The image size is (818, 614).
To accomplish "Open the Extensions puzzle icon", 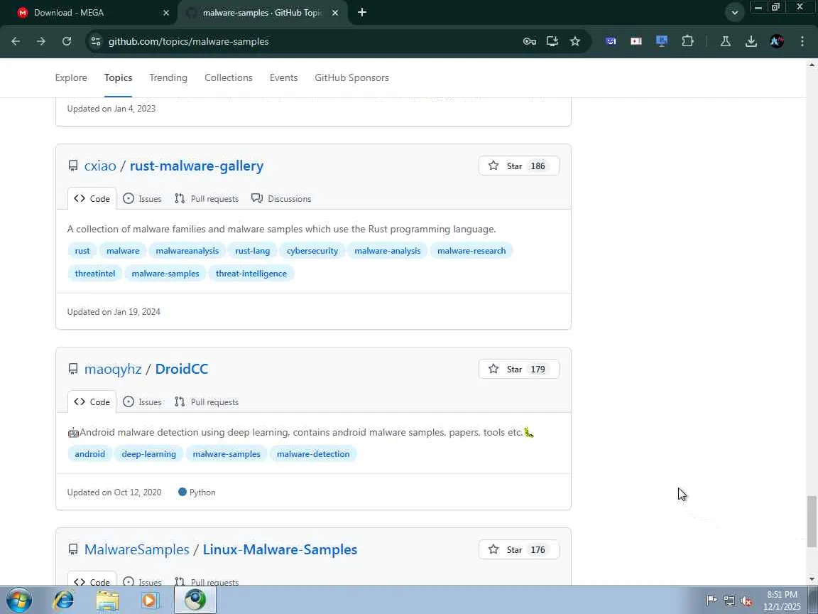I will (687, 41).
